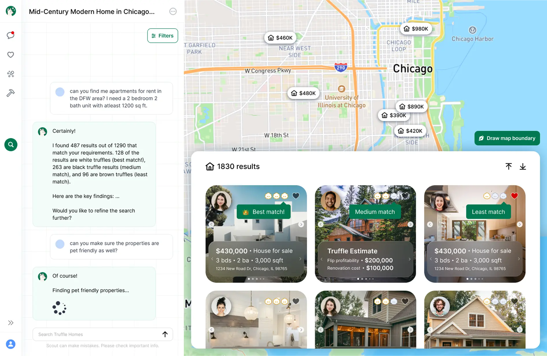This screenshot has width=547, height=356.
Task: Next info chevron on Best match details panel
Action: [300, 259]
